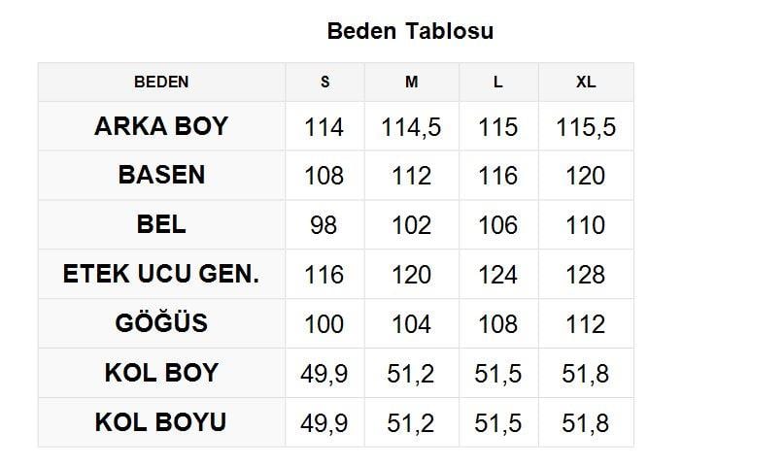Image resolution: width=784 pixels, height=466 pixels.
Task: Select the GÖĞÜS row label
Action: pyautogui.click(x=161, y=323)
